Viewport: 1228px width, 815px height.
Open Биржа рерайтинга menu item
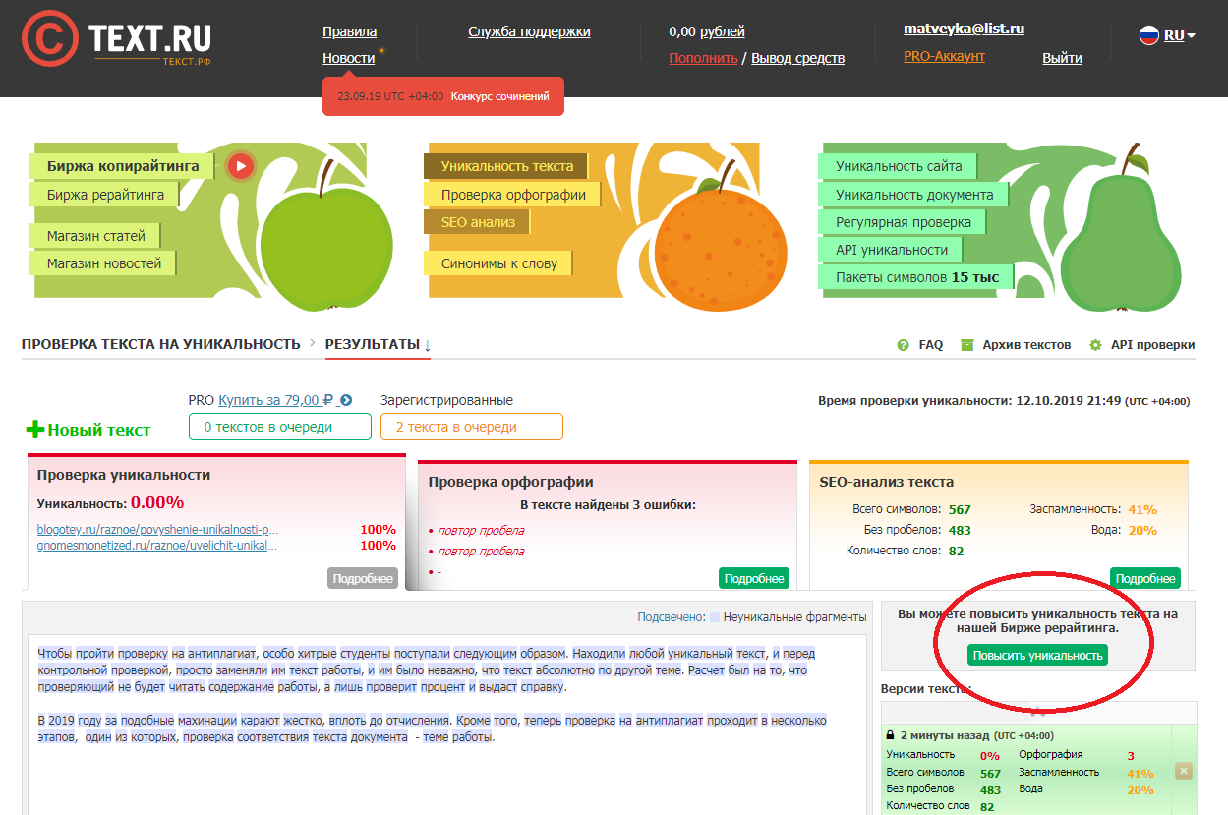(105, 195)
